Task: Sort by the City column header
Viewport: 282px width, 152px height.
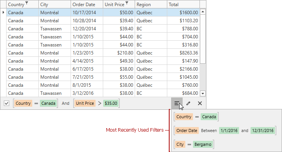Action: click(54, 4)
